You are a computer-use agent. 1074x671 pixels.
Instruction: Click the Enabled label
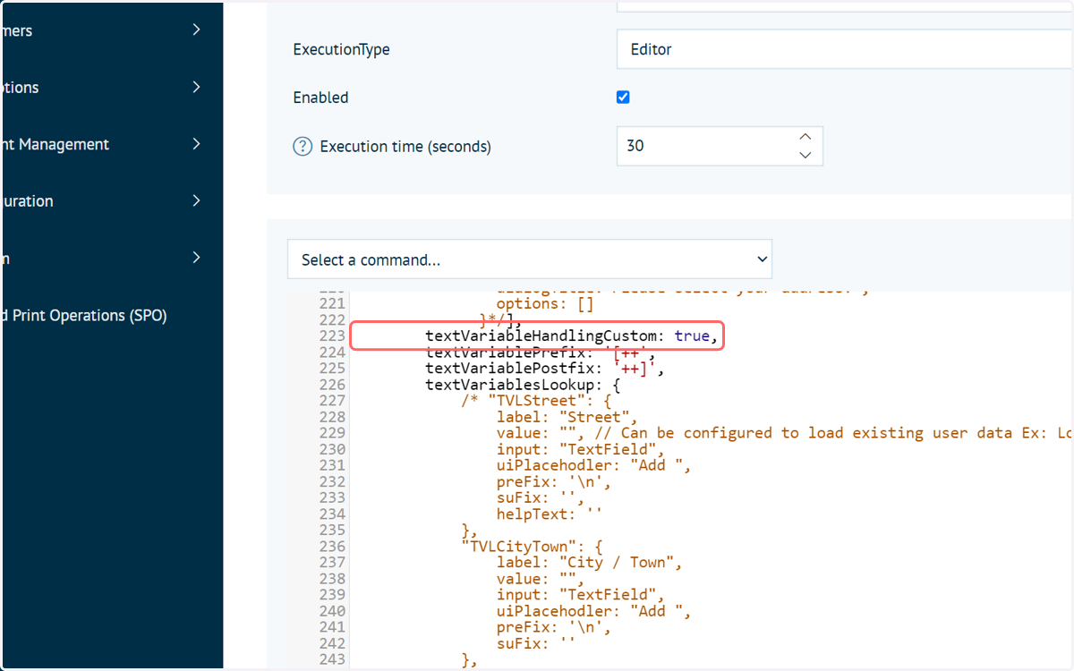(x=320, y=97)
